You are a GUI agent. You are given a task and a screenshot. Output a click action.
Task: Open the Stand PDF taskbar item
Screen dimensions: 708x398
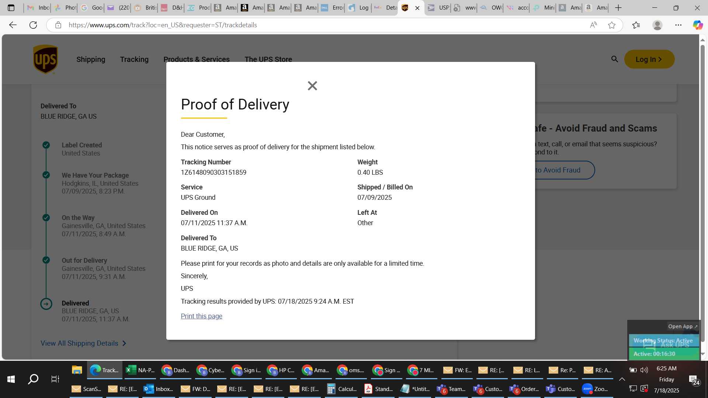pyautogui.click(x=378, y=389)
